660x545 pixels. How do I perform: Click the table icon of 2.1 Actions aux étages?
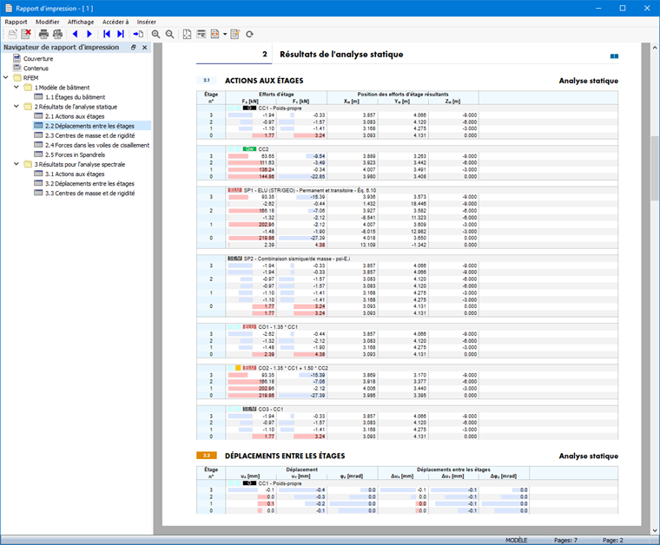point(38,116)
